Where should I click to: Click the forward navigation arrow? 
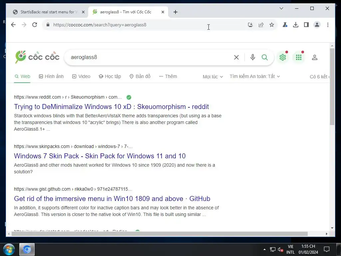point(24,25)
